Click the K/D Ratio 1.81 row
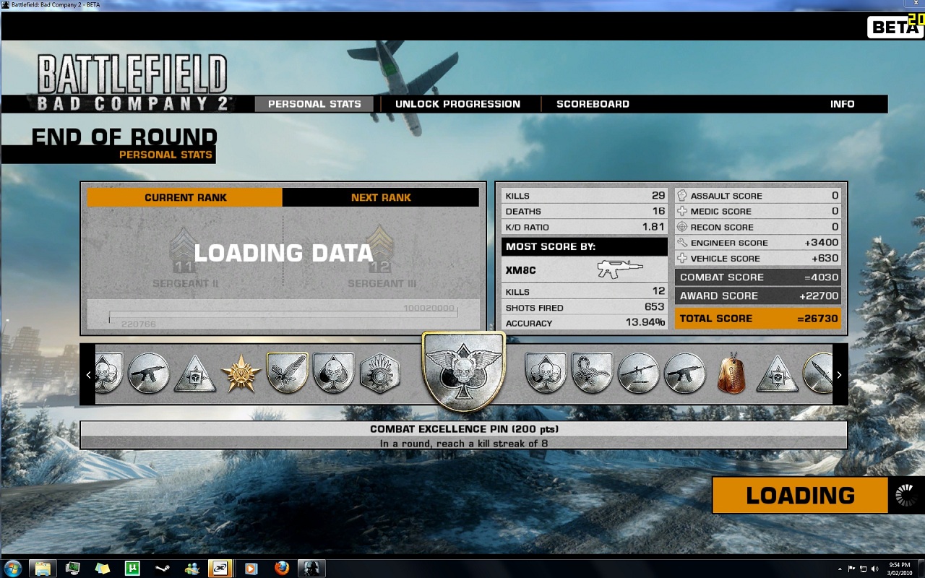This screenshot has width=925, height=578. [x=585, y=227]
